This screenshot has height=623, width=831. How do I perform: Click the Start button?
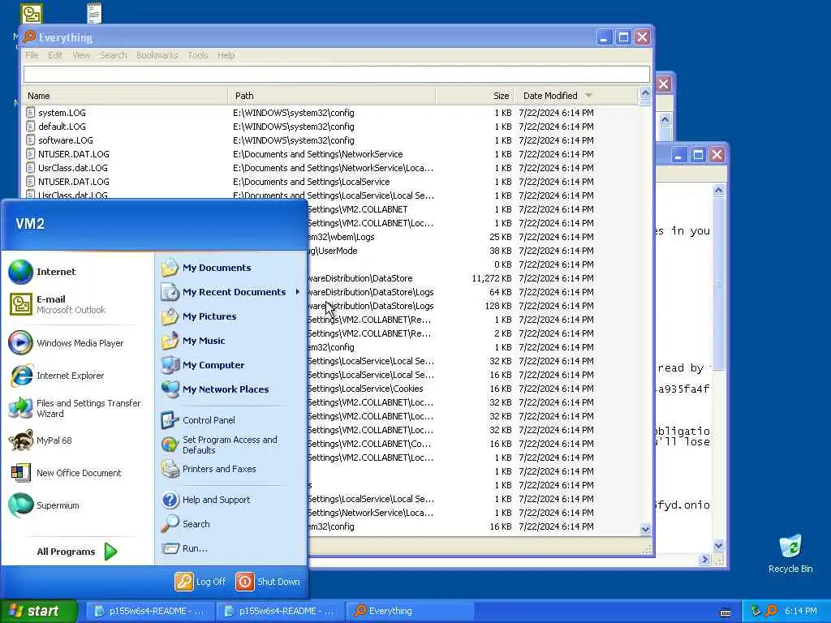point(38,611)
